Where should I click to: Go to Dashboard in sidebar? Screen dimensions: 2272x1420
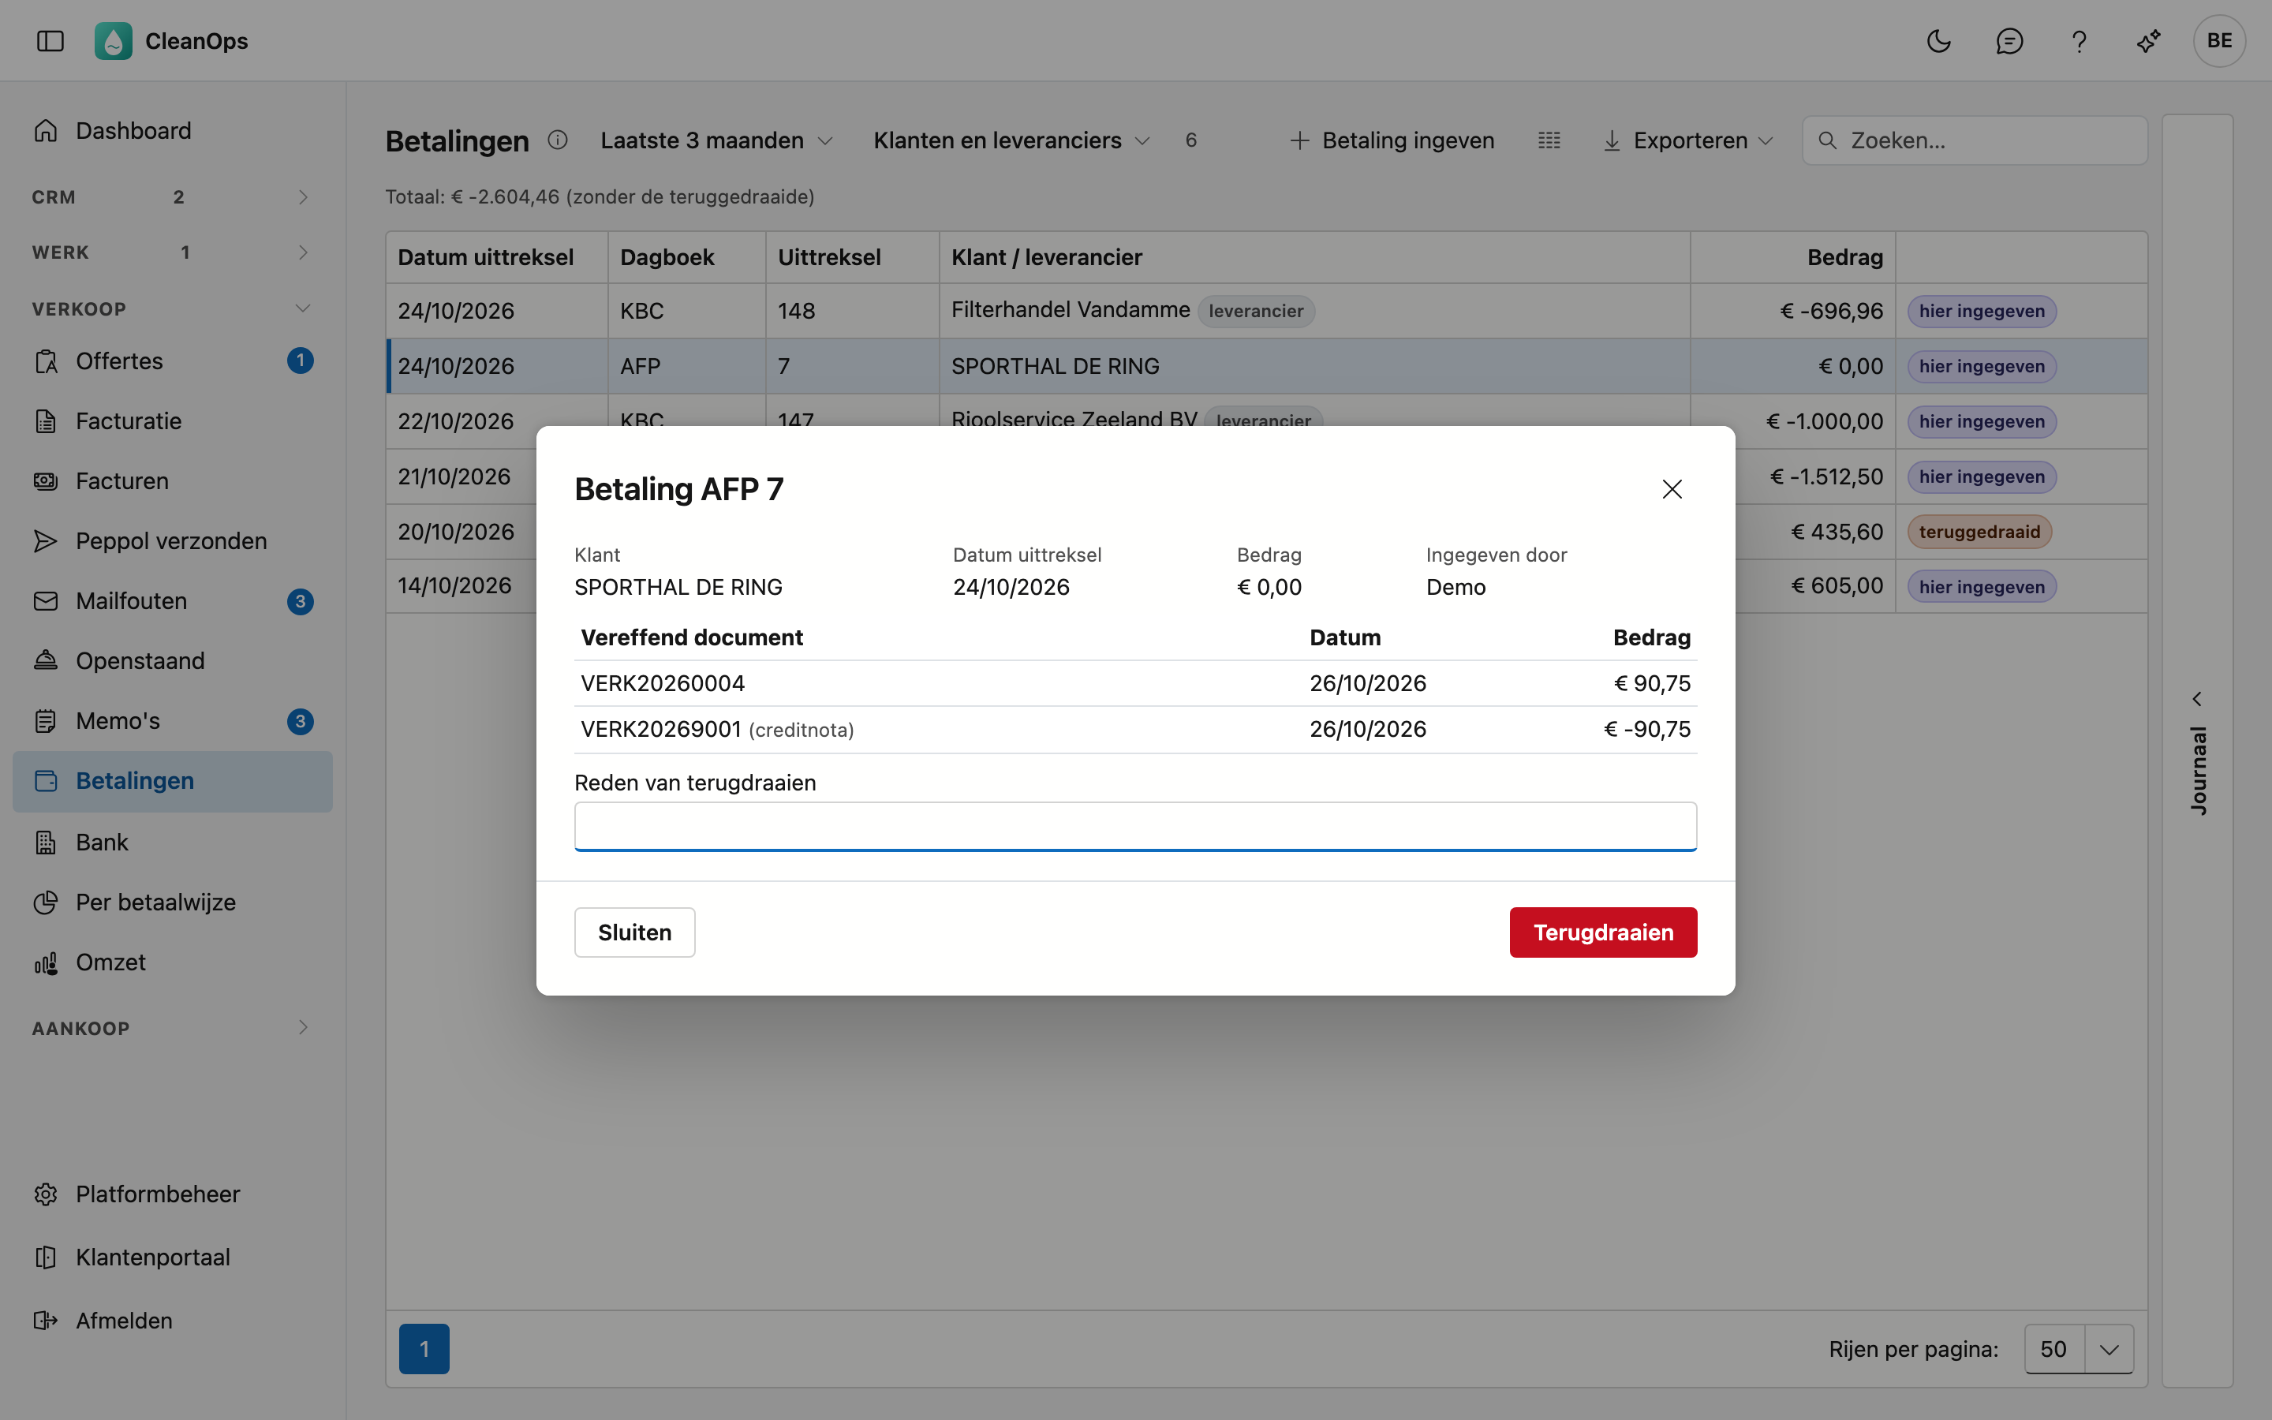point(173,130)
